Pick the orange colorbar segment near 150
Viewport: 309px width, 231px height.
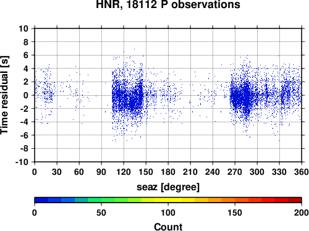[x=228, y=200]
